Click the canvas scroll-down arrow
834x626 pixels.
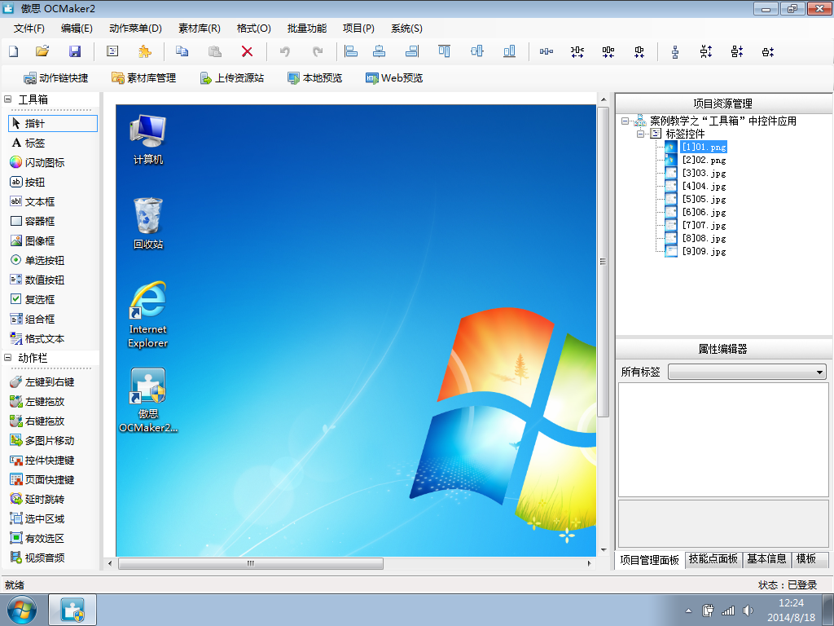[604, 550]
